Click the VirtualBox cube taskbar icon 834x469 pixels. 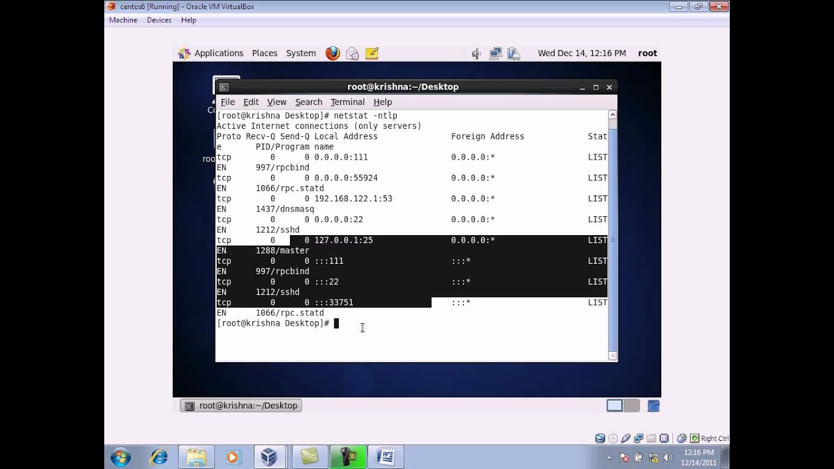point(269,457)
